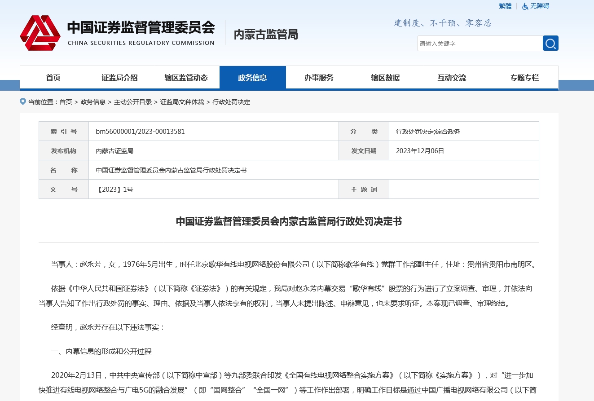Open the 无障碍 accessibility link
The image size is (594, 401).
[540, 6]
